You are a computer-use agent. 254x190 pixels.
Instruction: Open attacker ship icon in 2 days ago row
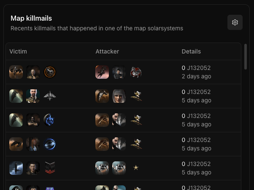[x=102, y=72]
